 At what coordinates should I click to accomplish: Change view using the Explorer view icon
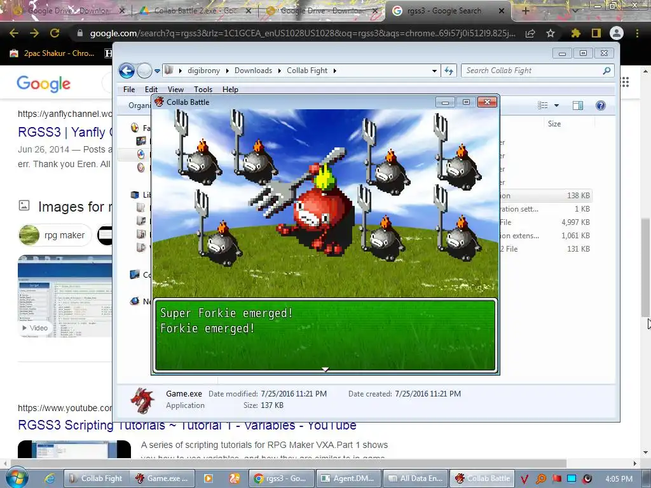tap(543, 105)
